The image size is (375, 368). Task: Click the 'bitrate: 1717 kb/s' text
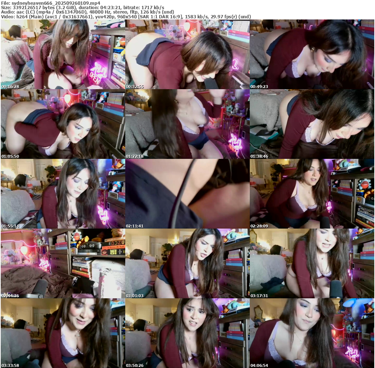[144, 8]
